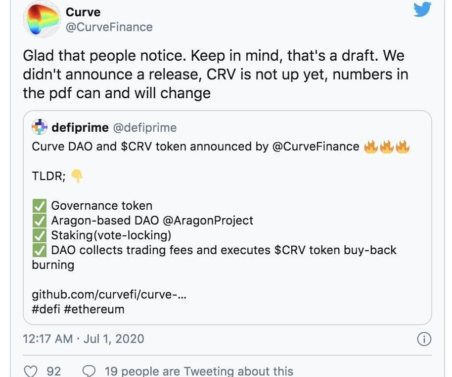Open the @CurveFinance handle under Curve
Screen dimensions: 452x377
(x=109, y=27)
